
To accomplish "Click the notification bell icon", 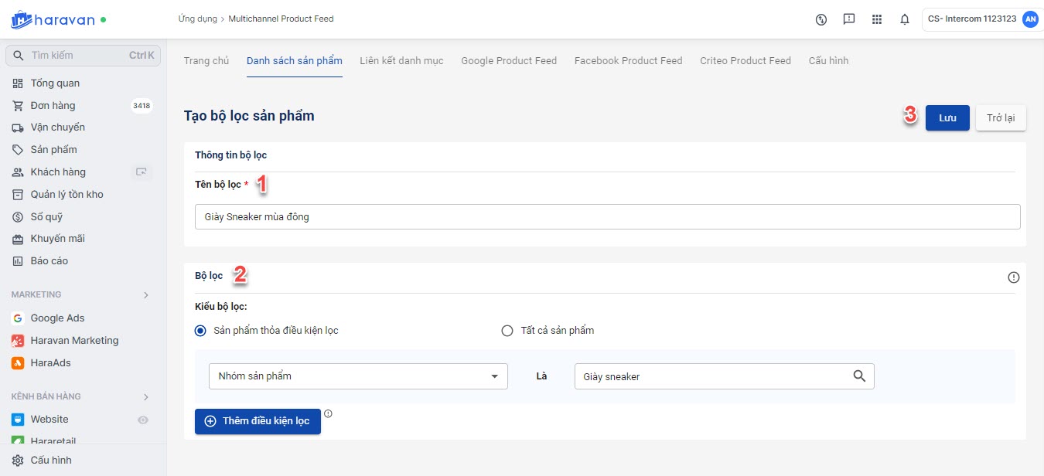I will click(904, 19).
